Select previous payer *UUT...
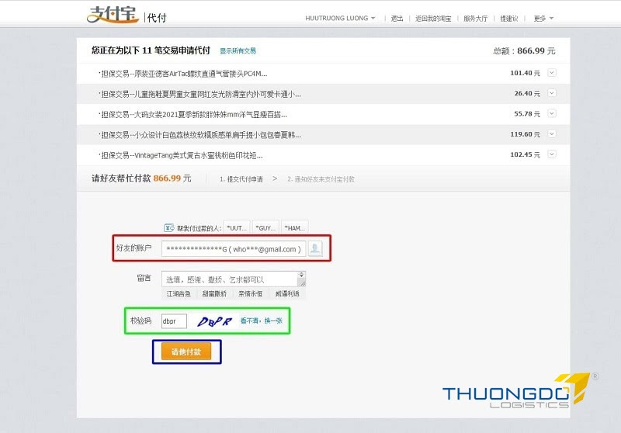Image resolution: width=621 pixels, height=433 pixels. 237,228
